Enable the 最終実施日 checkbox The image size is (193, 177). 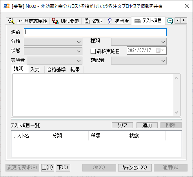click(x=93, y=51)
